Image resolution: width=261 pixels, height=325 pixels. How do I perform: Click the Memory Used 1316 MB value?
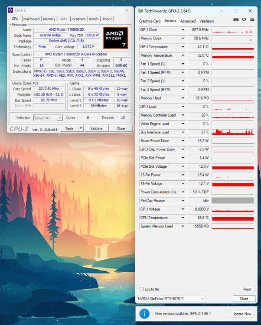pyautogui.click(x=199, y=98)
